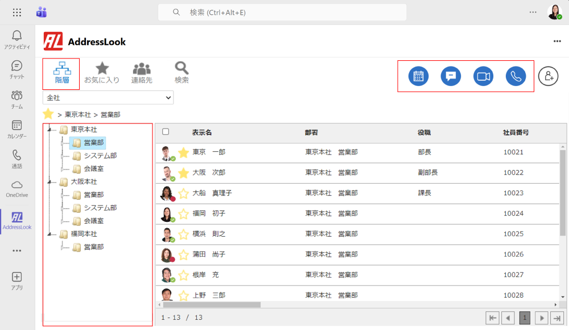Open OneDrive in the Teams sidebar
This screenshot has width=569, height=330.
pyautogui.click(x=17, y=188)
